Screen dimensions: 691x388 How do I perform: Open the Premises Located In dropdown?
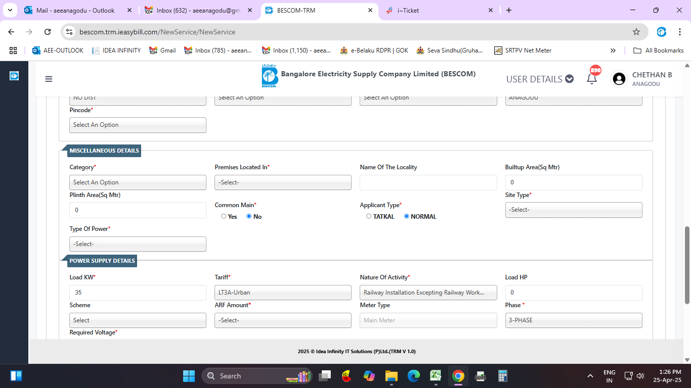click(283, 182)
